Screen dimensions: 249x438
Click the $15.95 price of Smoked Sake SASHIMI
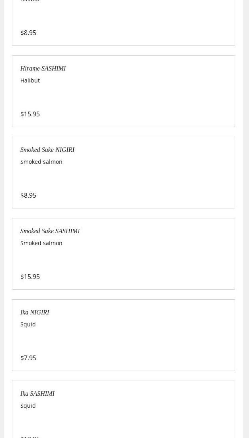[x=30, y=277]
